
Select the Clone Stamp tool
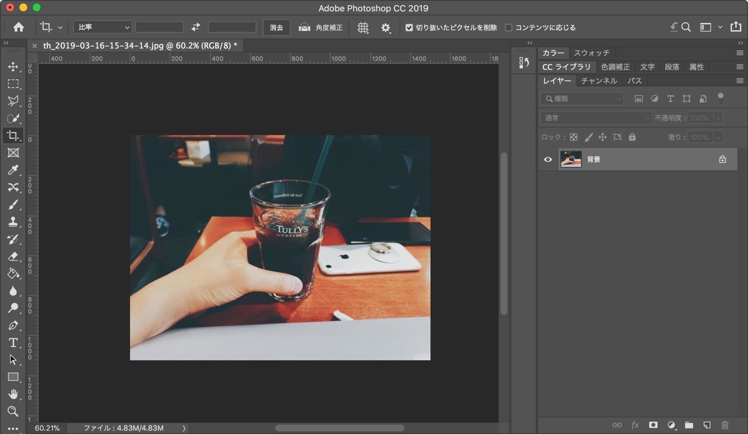(13, 222)
